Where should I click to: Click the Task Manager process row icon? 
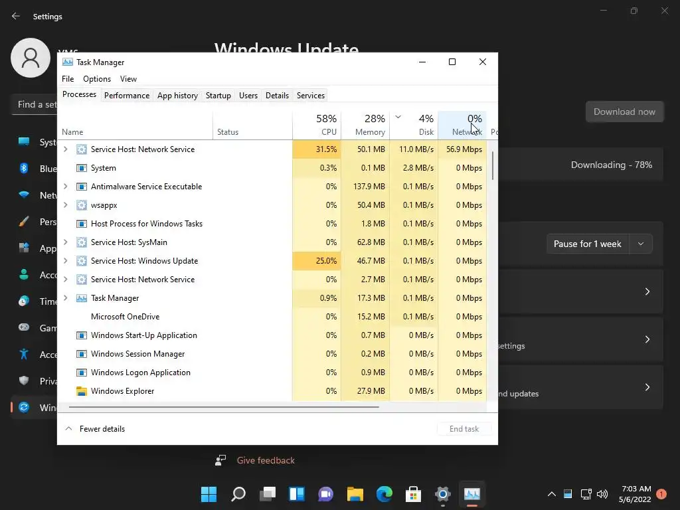[82, 298]
